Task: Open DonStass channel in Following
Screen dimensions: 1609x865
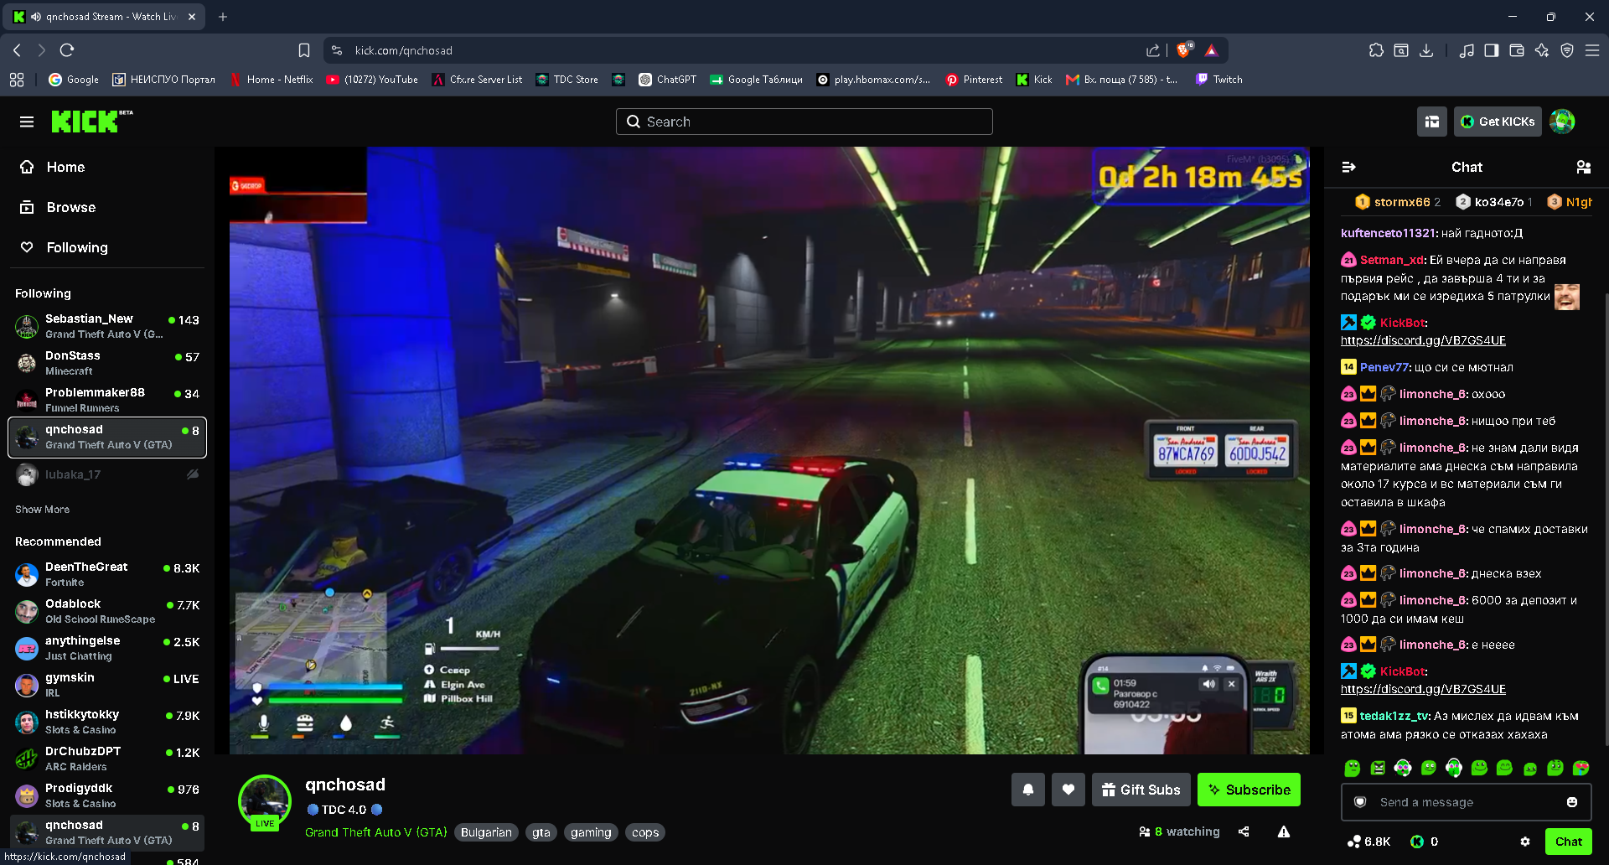Action: click(x=106, y=363)
